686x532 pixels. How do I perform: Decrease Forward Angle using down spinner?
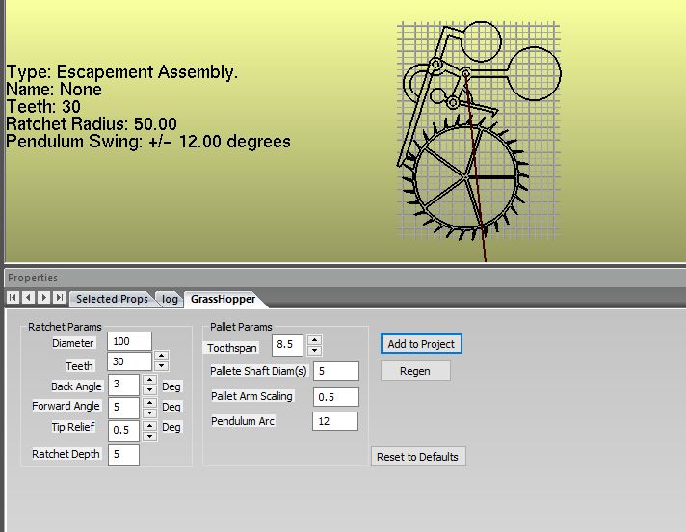[x=148, y=412]
